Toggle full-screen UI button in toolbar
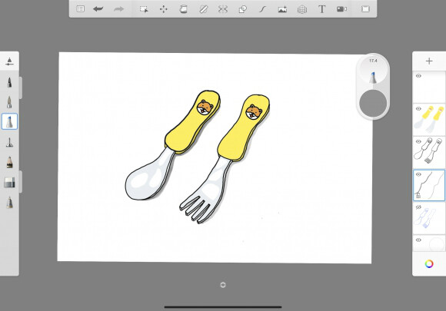 click(x=365, y=9)
